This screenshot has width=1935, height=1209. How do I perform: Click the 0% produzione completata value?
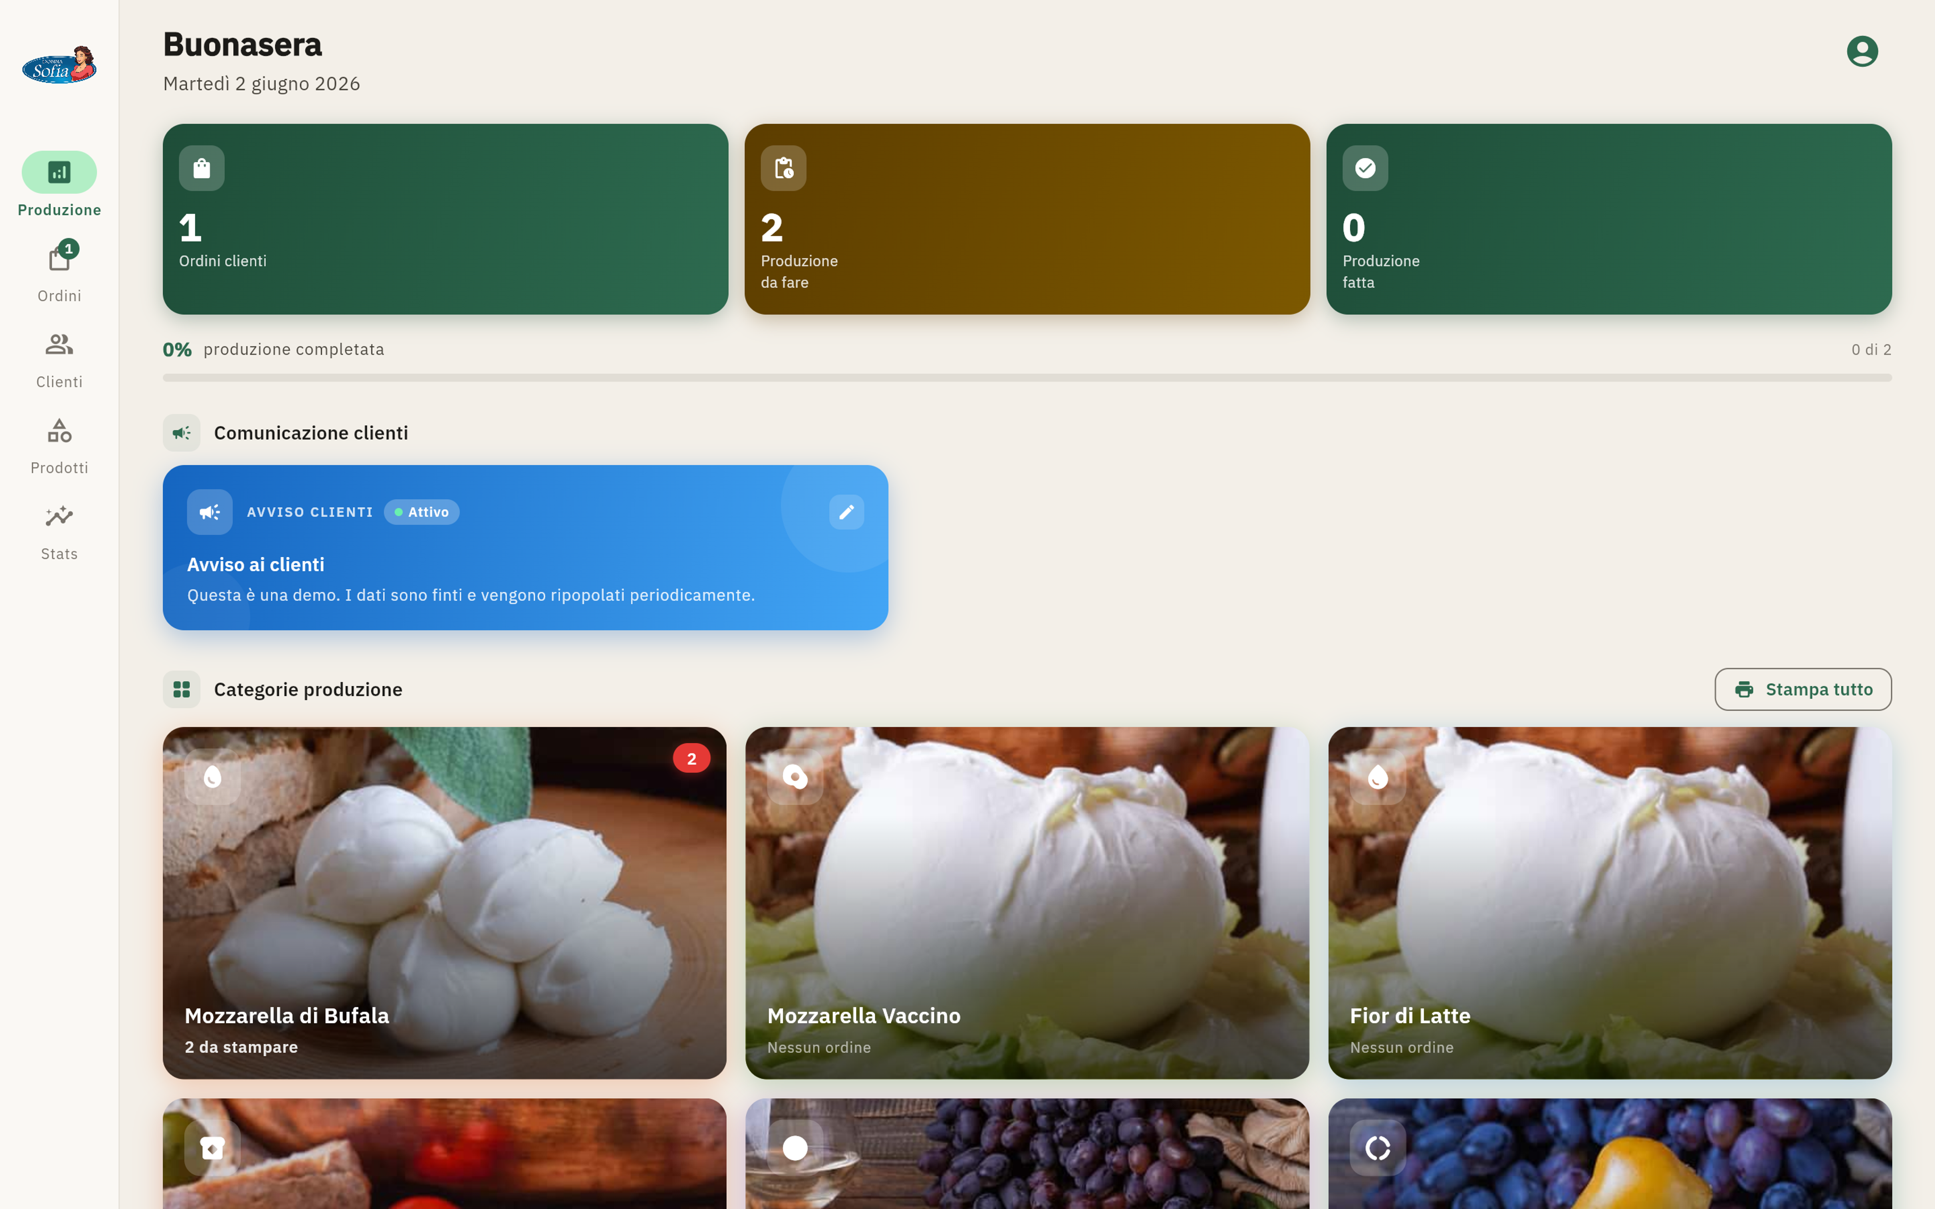177,350
